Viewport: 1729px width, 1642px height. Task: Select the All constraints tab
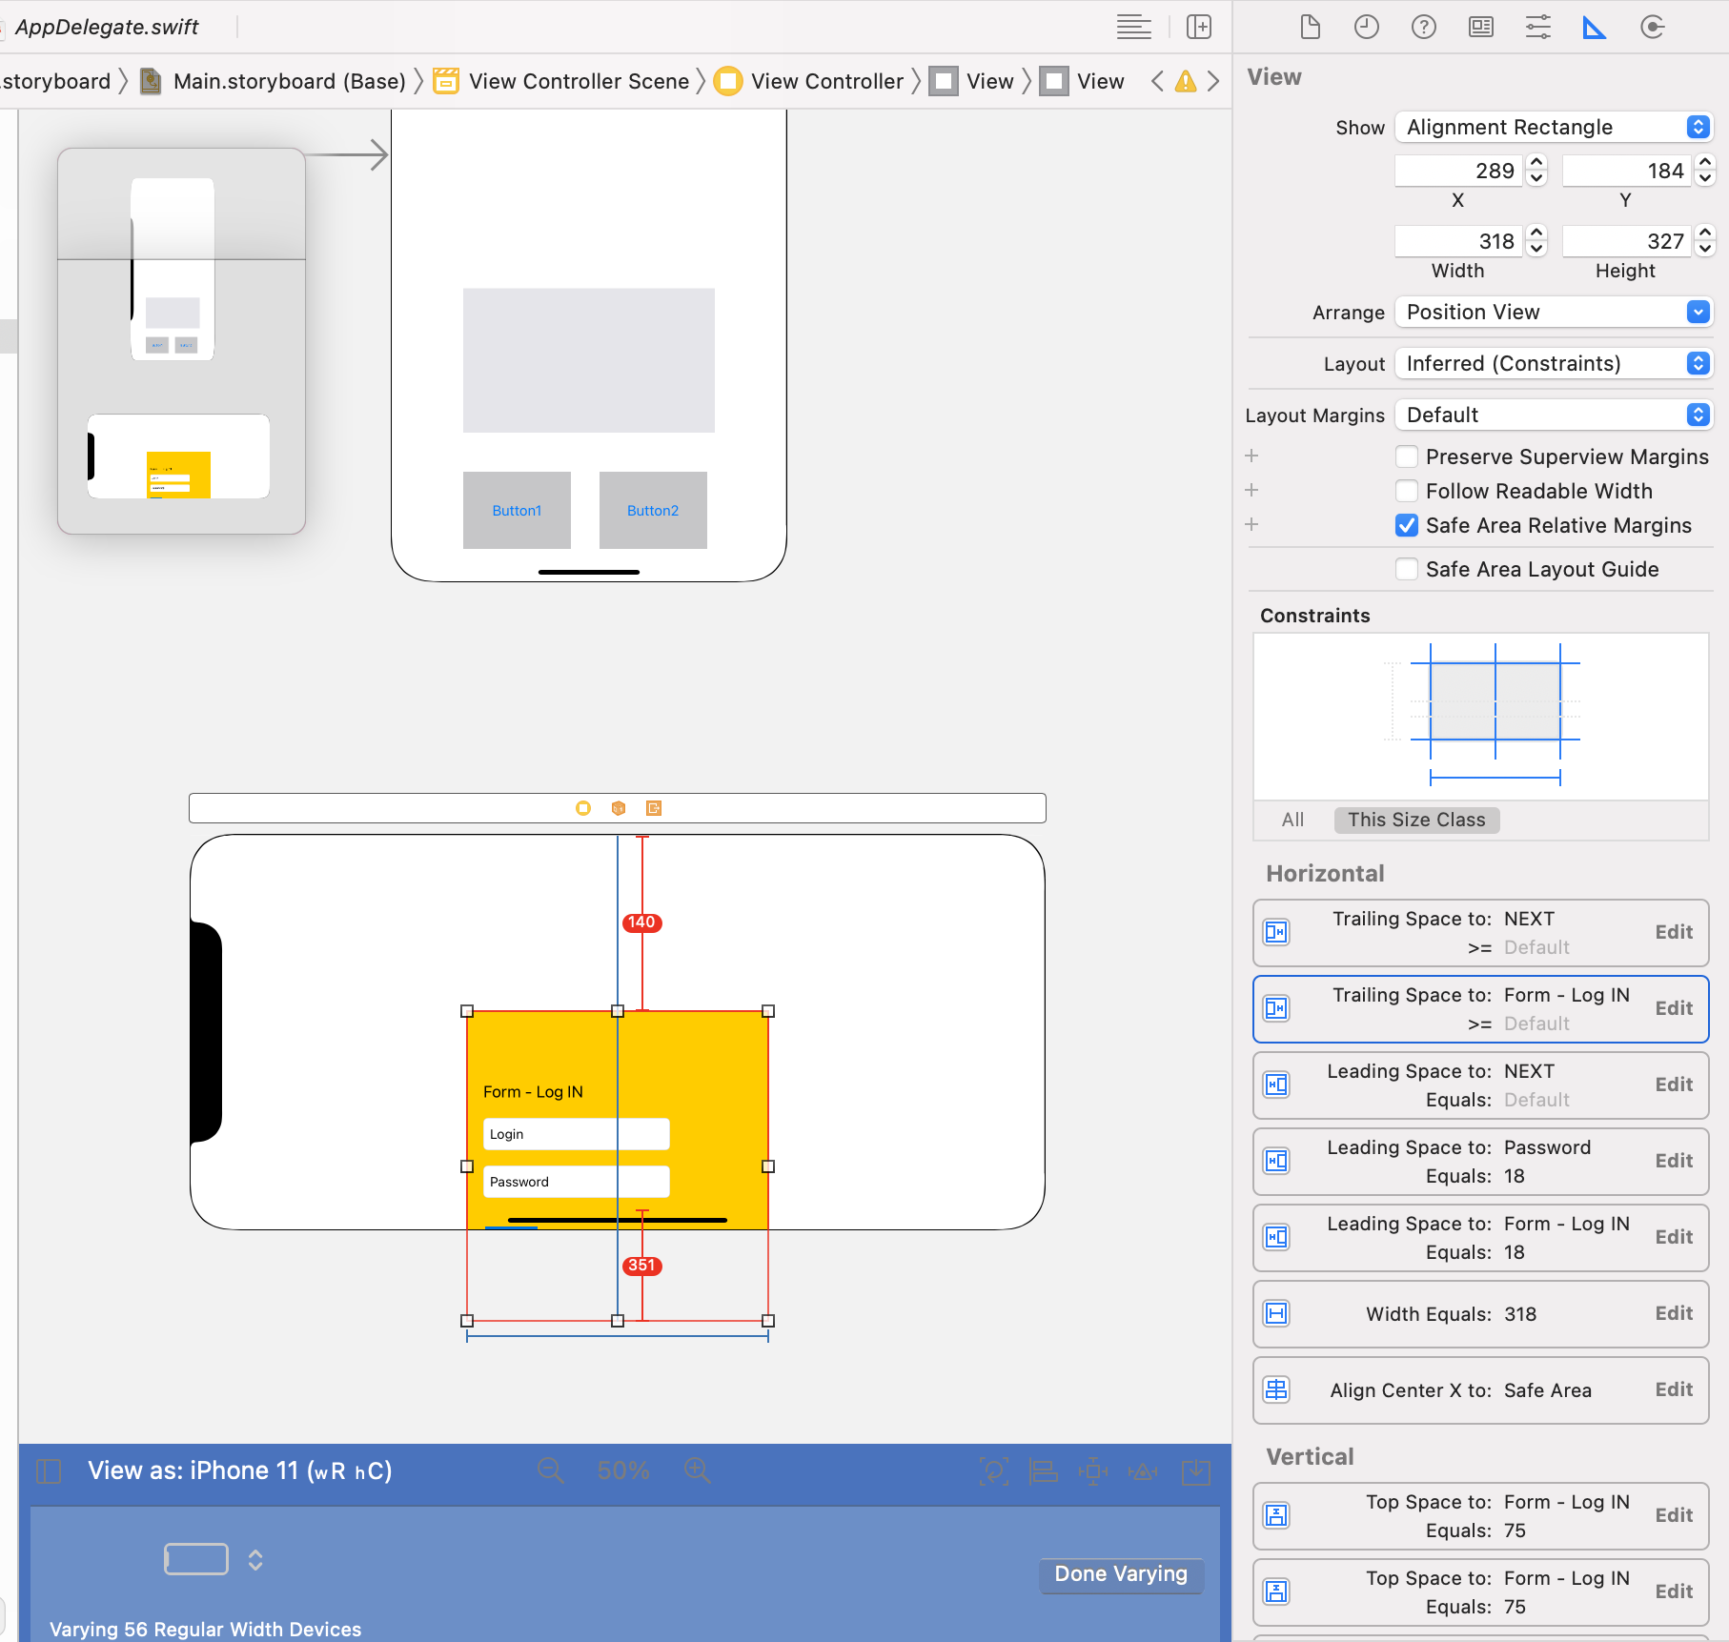(x=1292, y=820)
